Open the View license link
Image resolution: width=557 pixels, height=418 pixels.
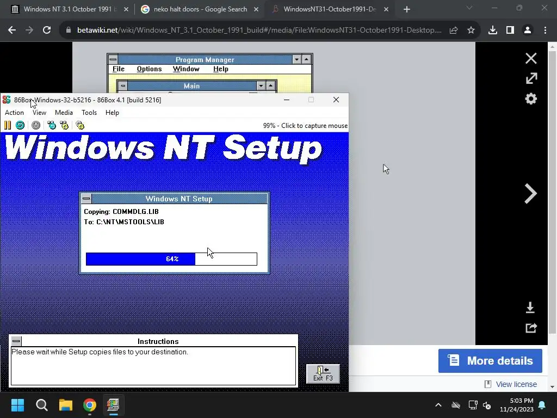point(516,384)
